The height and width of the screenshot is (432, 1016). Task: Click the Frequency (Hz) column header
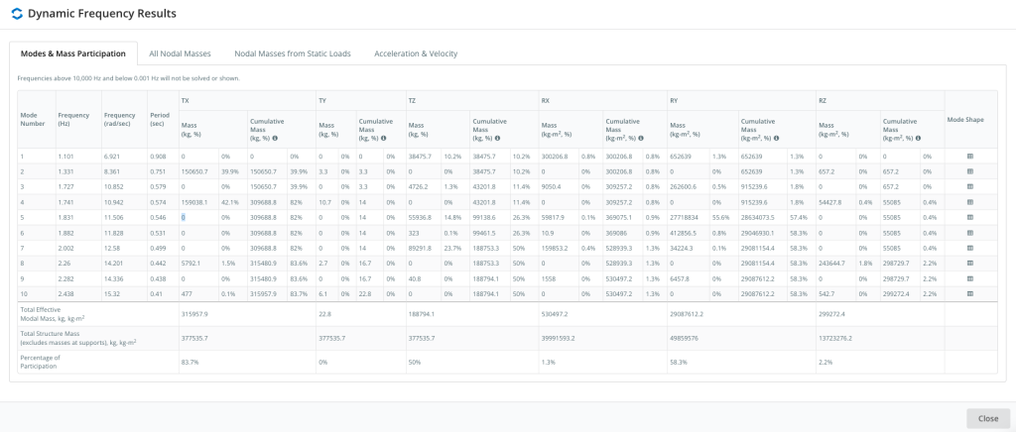[73, 119]
